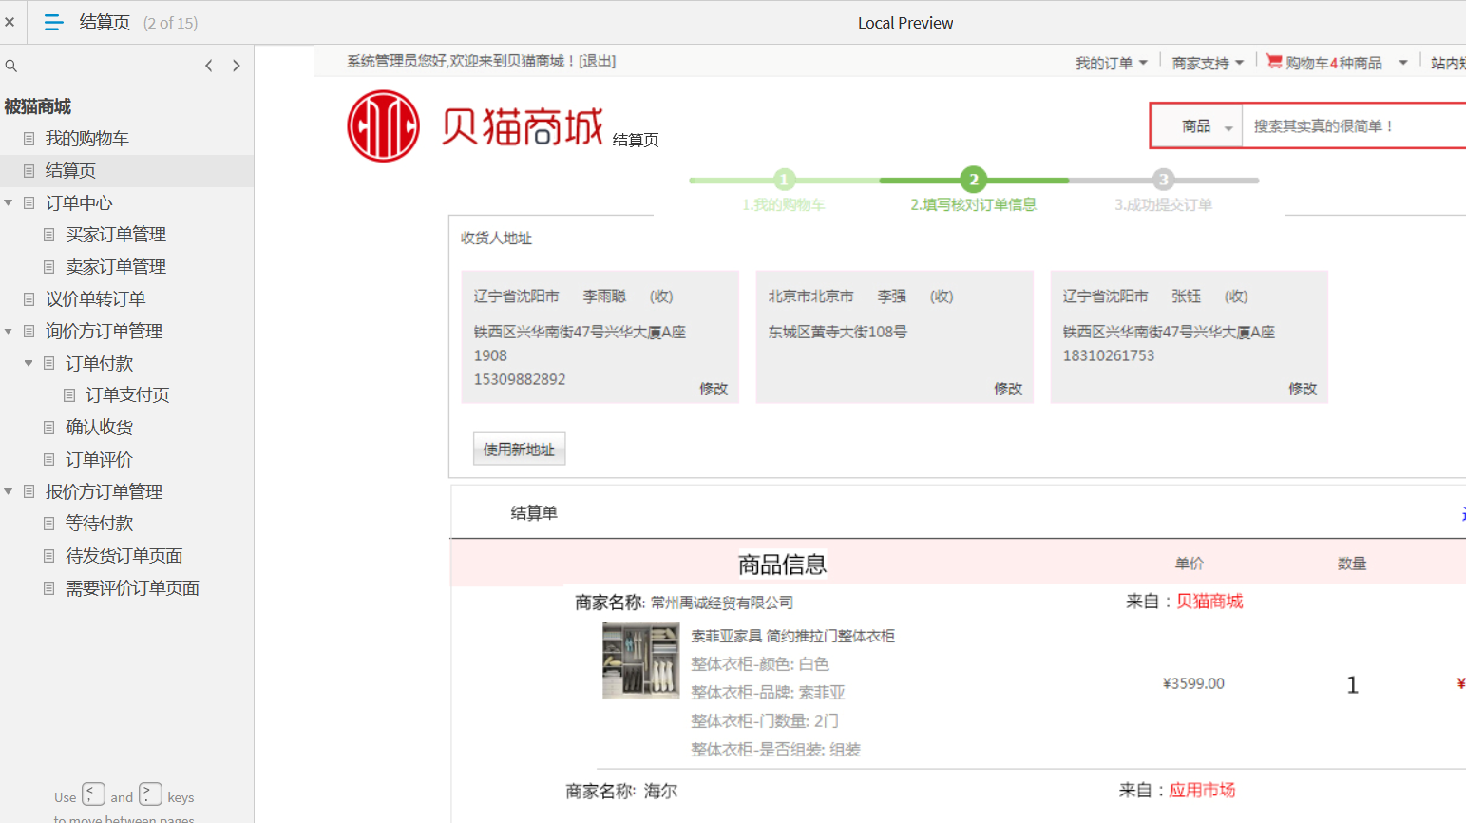Screen dimensions: 1466x823
Task: Click the 被猫商城 sitemap root title
Action: (38, 106)
